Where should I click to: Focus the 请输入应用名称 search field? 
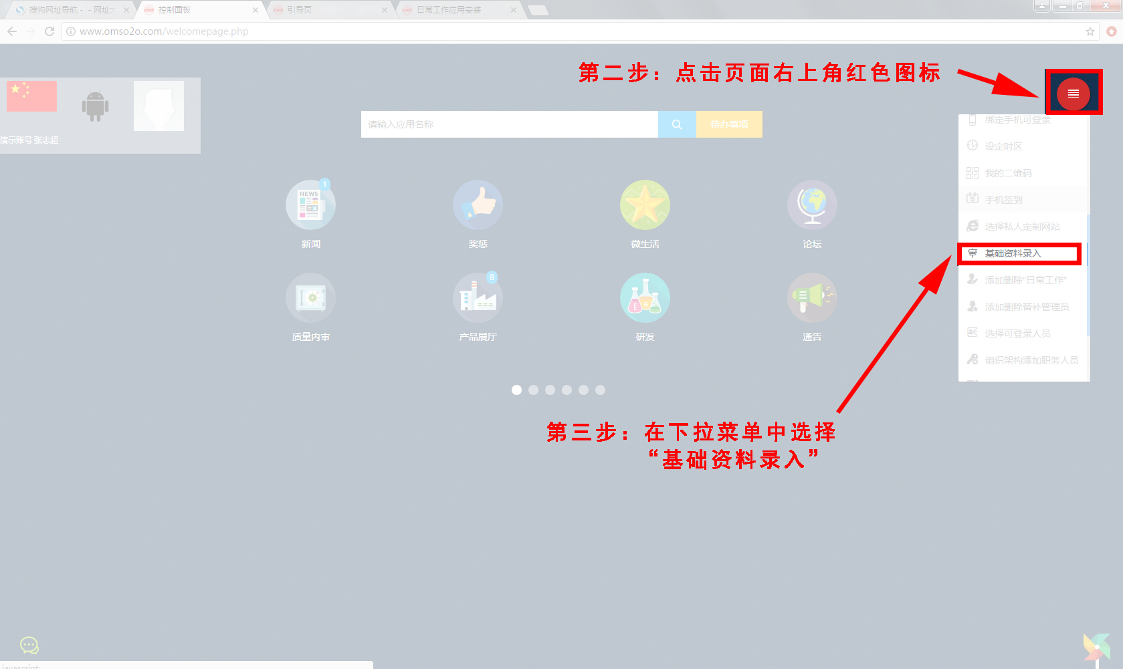click(509, 124)
